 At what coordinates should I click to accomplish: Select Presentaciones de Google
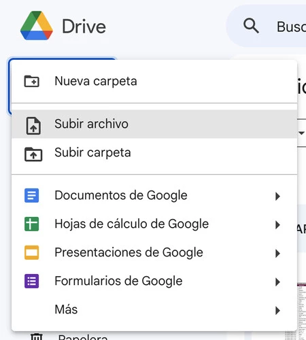point(154,252)
